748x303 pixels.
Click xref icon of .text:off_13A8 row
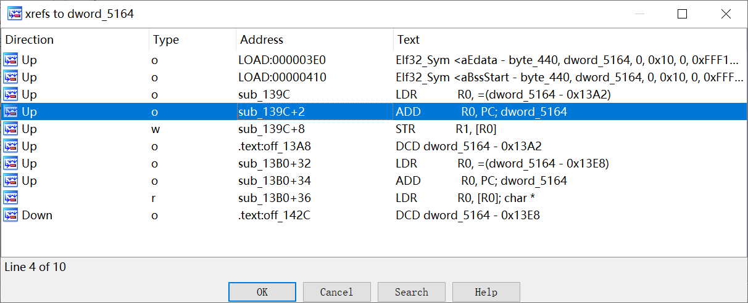point(10,147)
